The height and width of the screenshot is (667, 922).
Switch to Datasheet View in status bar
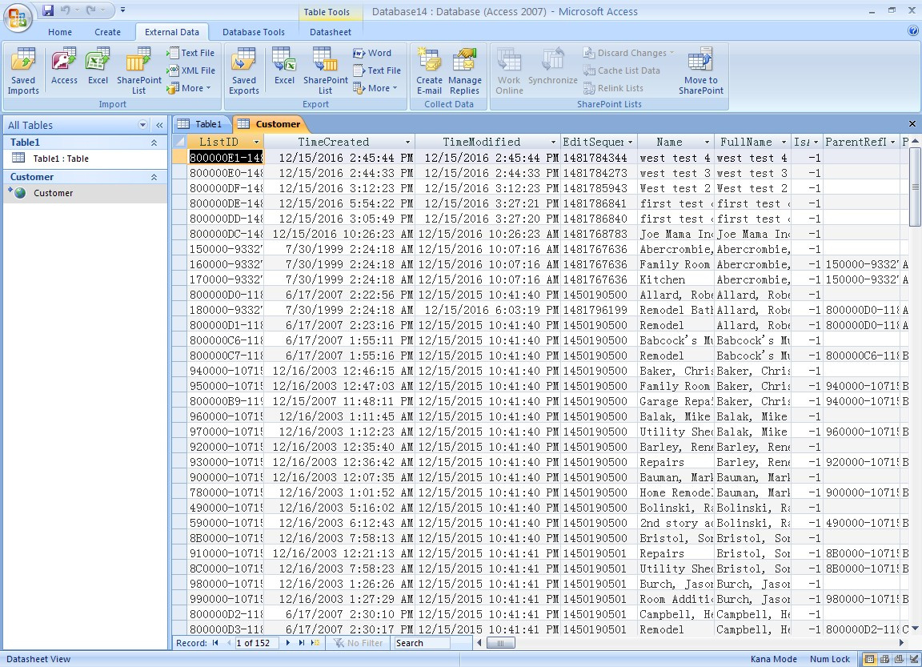click(869, 659)
